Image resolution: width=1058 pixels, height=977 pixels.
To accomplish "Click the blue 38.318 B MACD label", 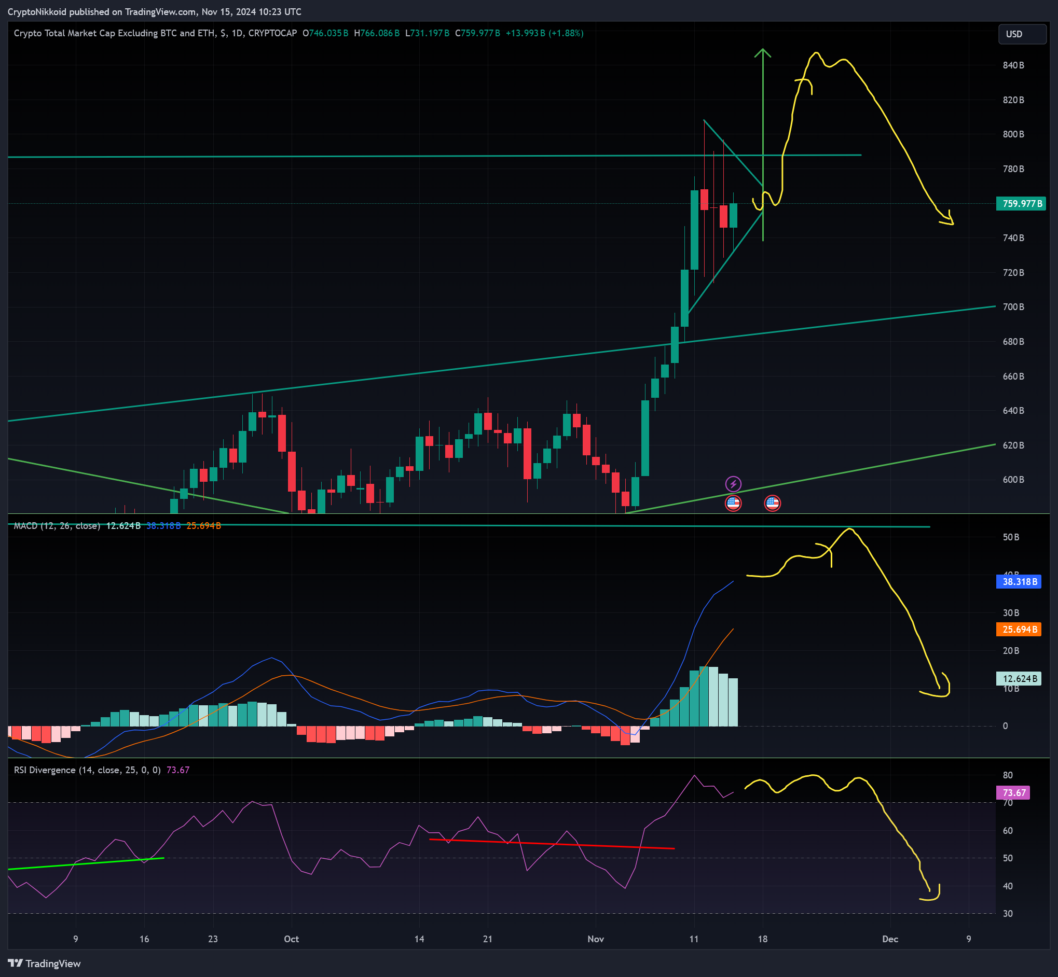I will (1019, 581).
